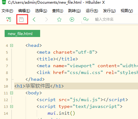This screenshot has height=119, width=138.
Task: Click the </head> closing tag line
Action: click(35, 79)
